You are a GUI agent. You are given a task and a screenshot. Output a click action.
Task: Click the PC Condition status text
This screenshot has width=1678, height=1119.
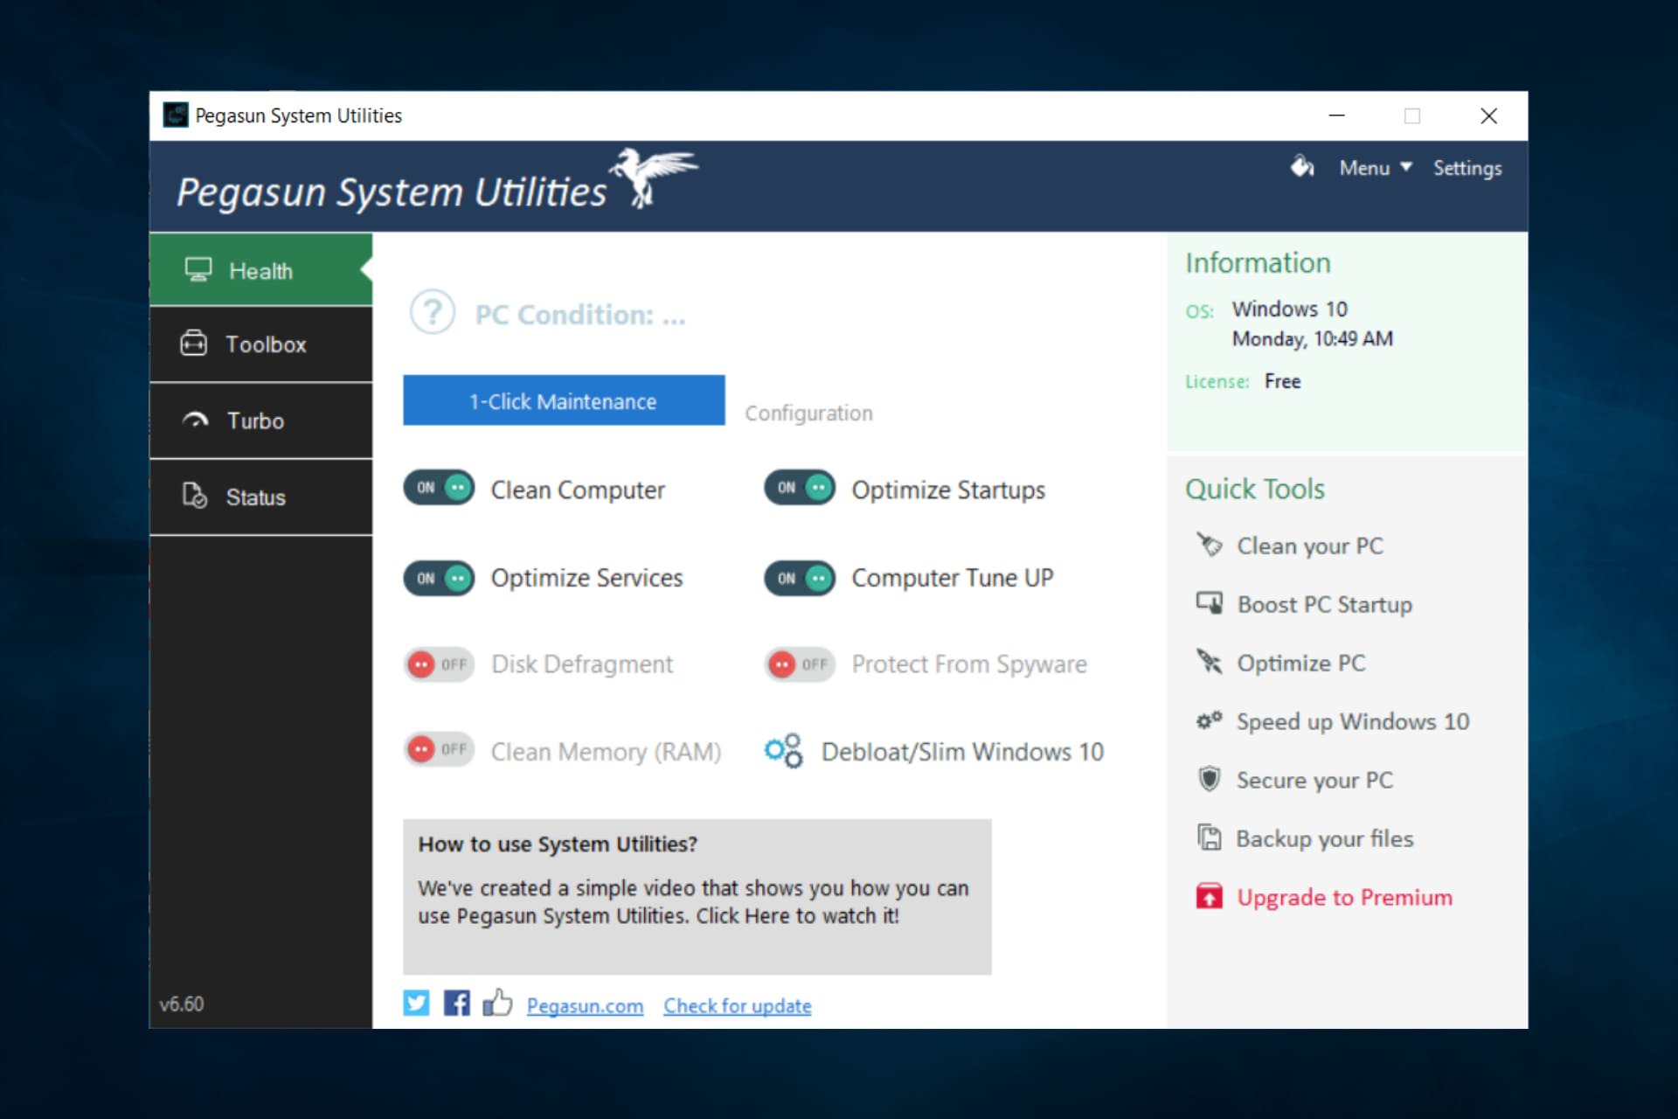point(580,315)
